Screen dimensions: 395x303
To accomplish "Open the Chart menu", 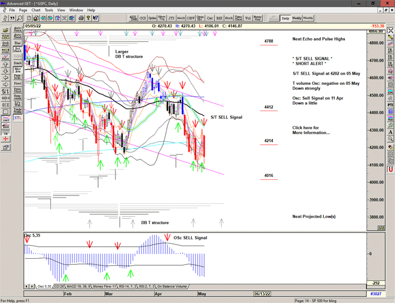I will pos(36,10).
